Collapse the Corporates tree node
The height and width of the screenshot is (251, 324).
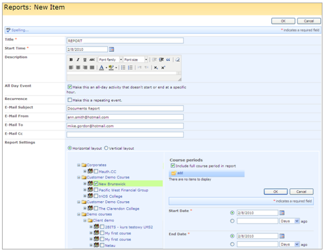[x=79, y=165]
